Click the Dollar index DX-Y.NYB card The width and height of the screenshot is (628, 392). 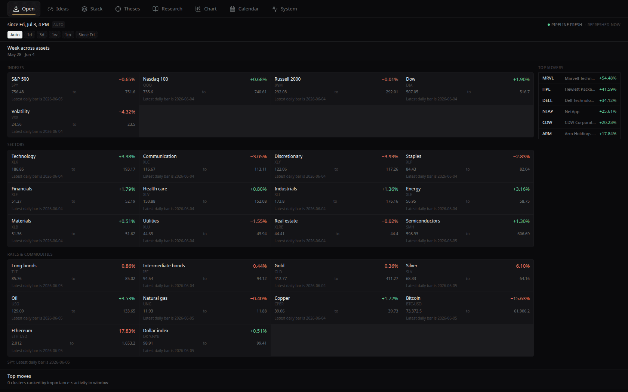click(205, 340)
